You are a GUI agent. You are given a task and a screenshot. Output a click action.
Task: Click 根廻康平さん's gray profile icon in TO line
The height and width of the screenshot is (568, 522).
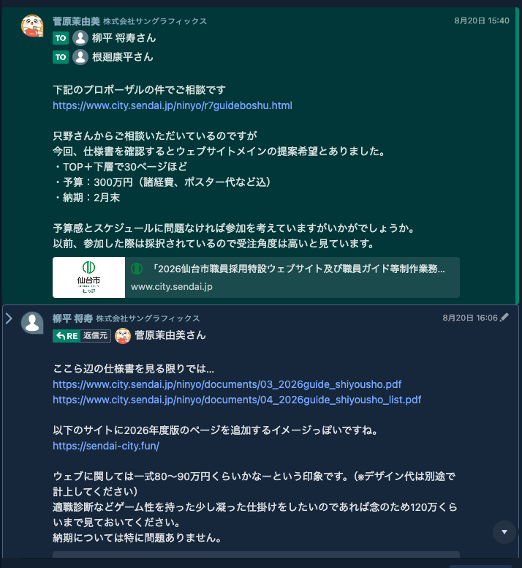tap(80, 57)
